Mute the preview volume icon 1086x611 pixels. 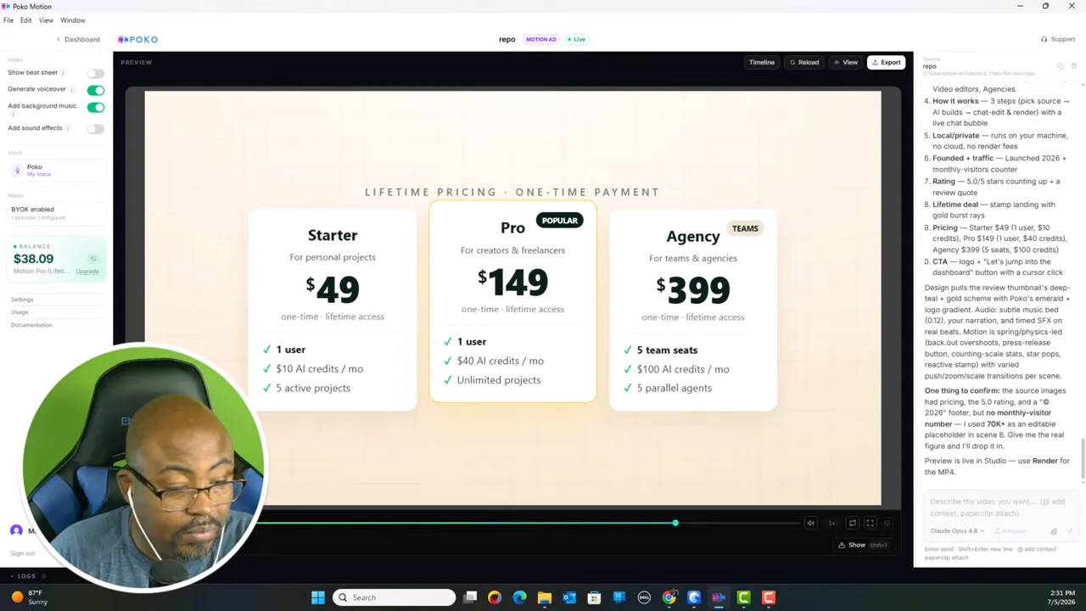pyautogui.click(x=810, y=524)
